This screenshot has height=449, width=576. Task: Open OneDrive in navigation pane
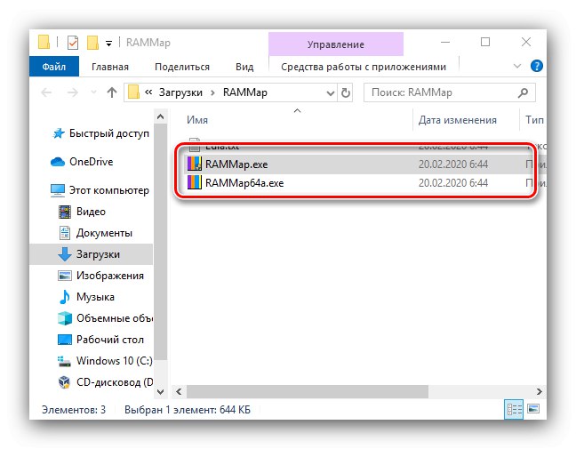pos(91,162)
